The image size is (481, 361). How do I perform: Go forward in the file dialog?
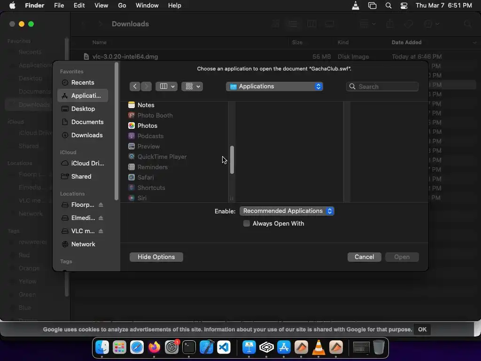[x=146, y=86]
